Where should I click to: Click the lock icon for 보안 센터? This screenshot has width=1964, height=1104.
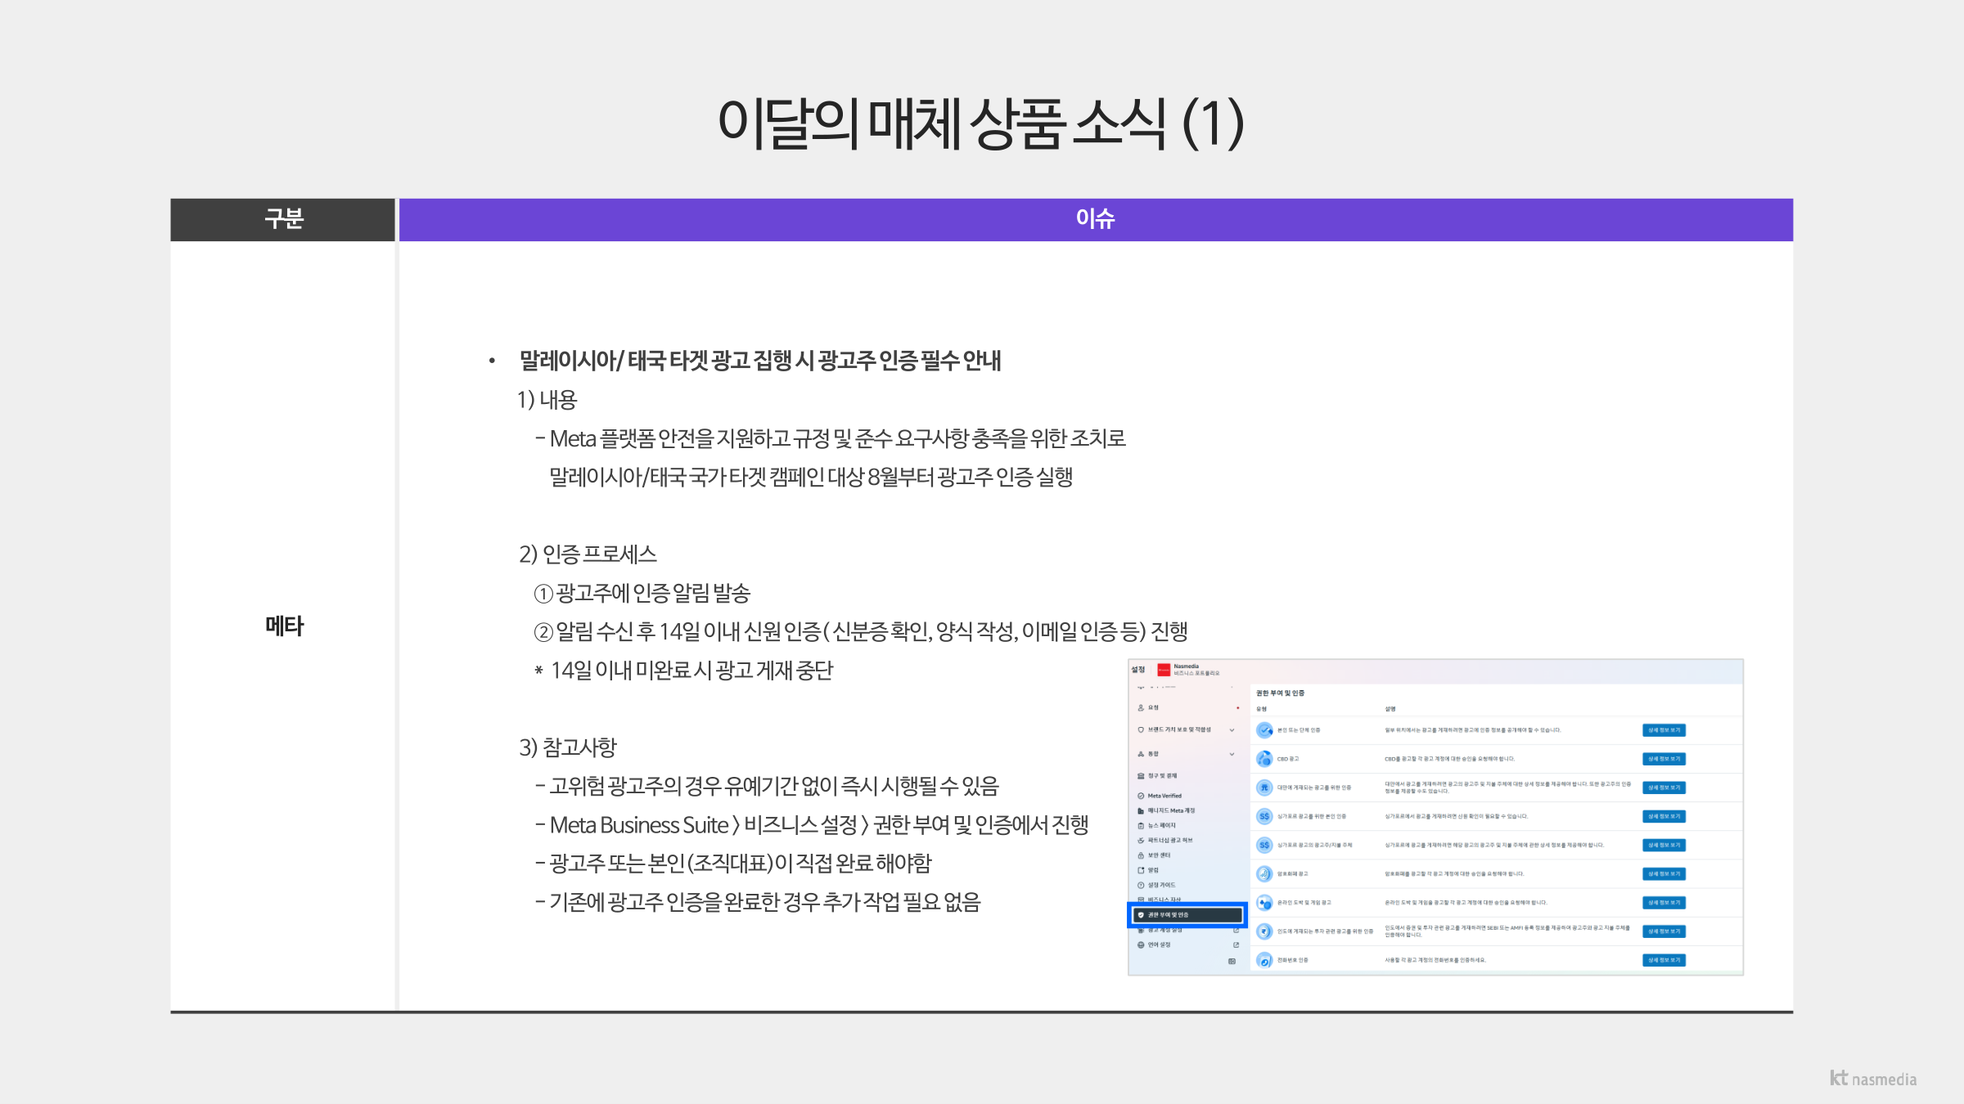pos(1141,855)
